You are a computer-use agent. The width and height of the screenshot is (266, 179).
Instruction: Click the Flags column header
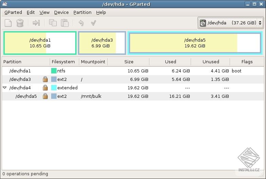pyautogui.click(x=247, y=62)
